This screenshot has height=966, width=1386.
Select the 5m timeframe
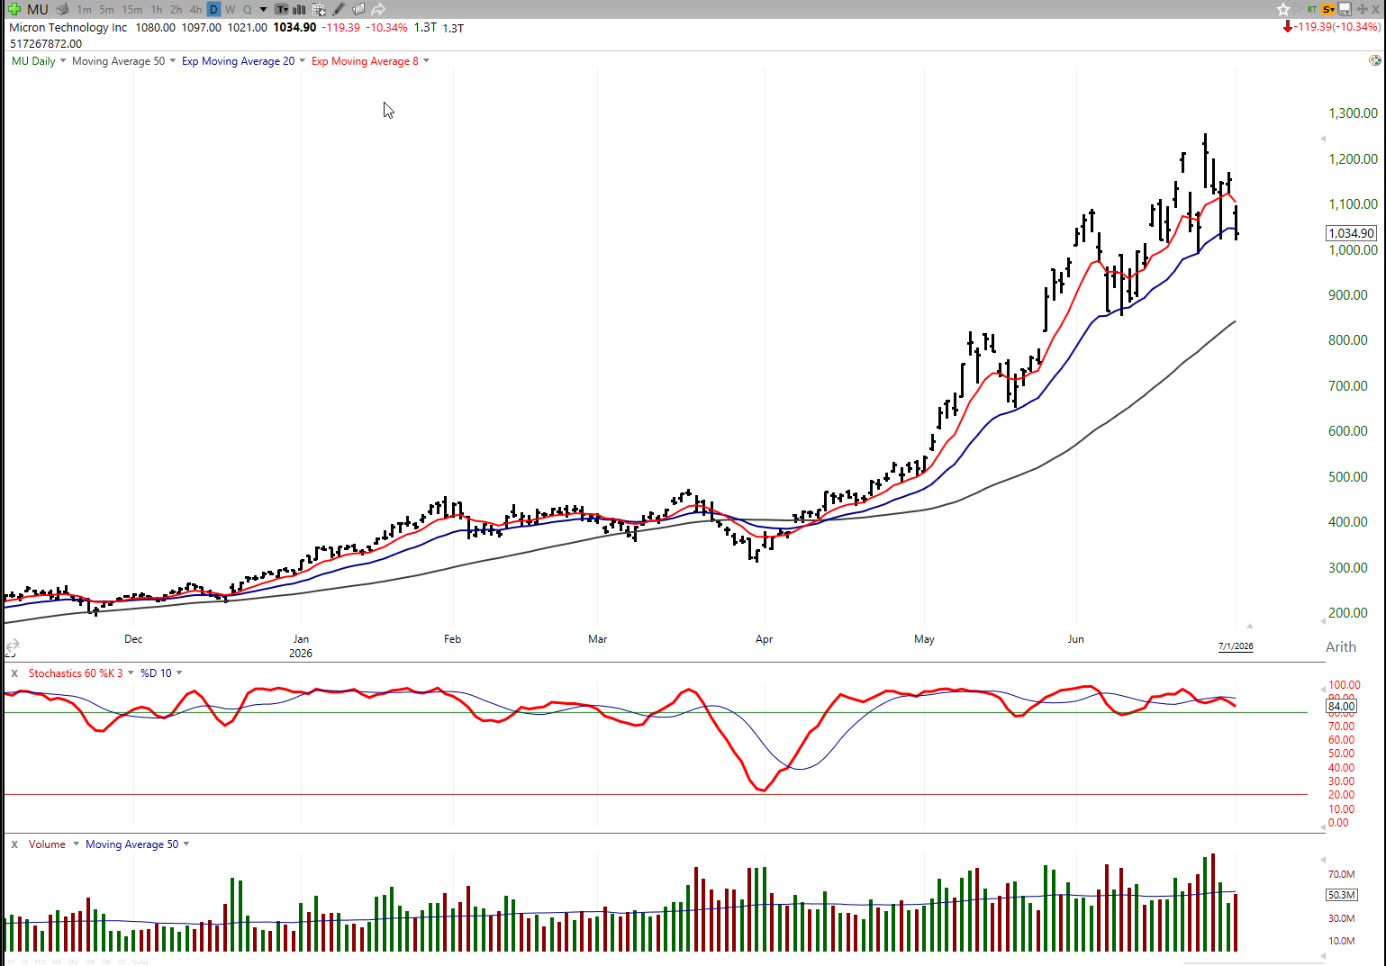coord(106,10)
